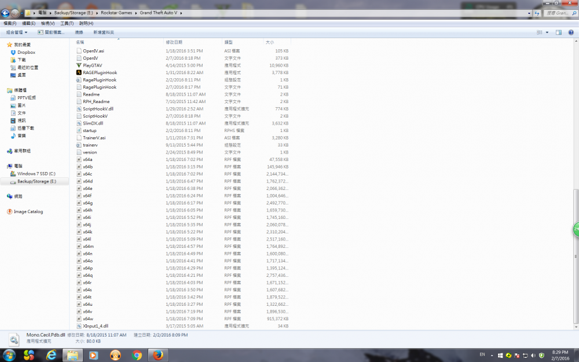Select the RAGEPluginHook application icon
The height and width of the screenshot is (362, 579).
[x=79, y=72]
